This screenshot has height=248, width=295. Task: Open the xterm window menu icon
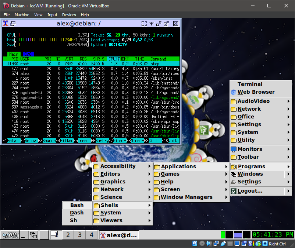[6, 23]
